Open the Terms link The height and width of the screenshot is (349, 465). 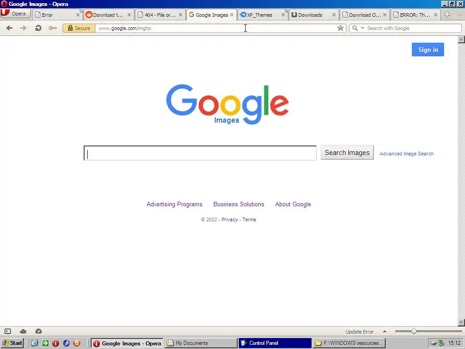click(x=249, y=219)
